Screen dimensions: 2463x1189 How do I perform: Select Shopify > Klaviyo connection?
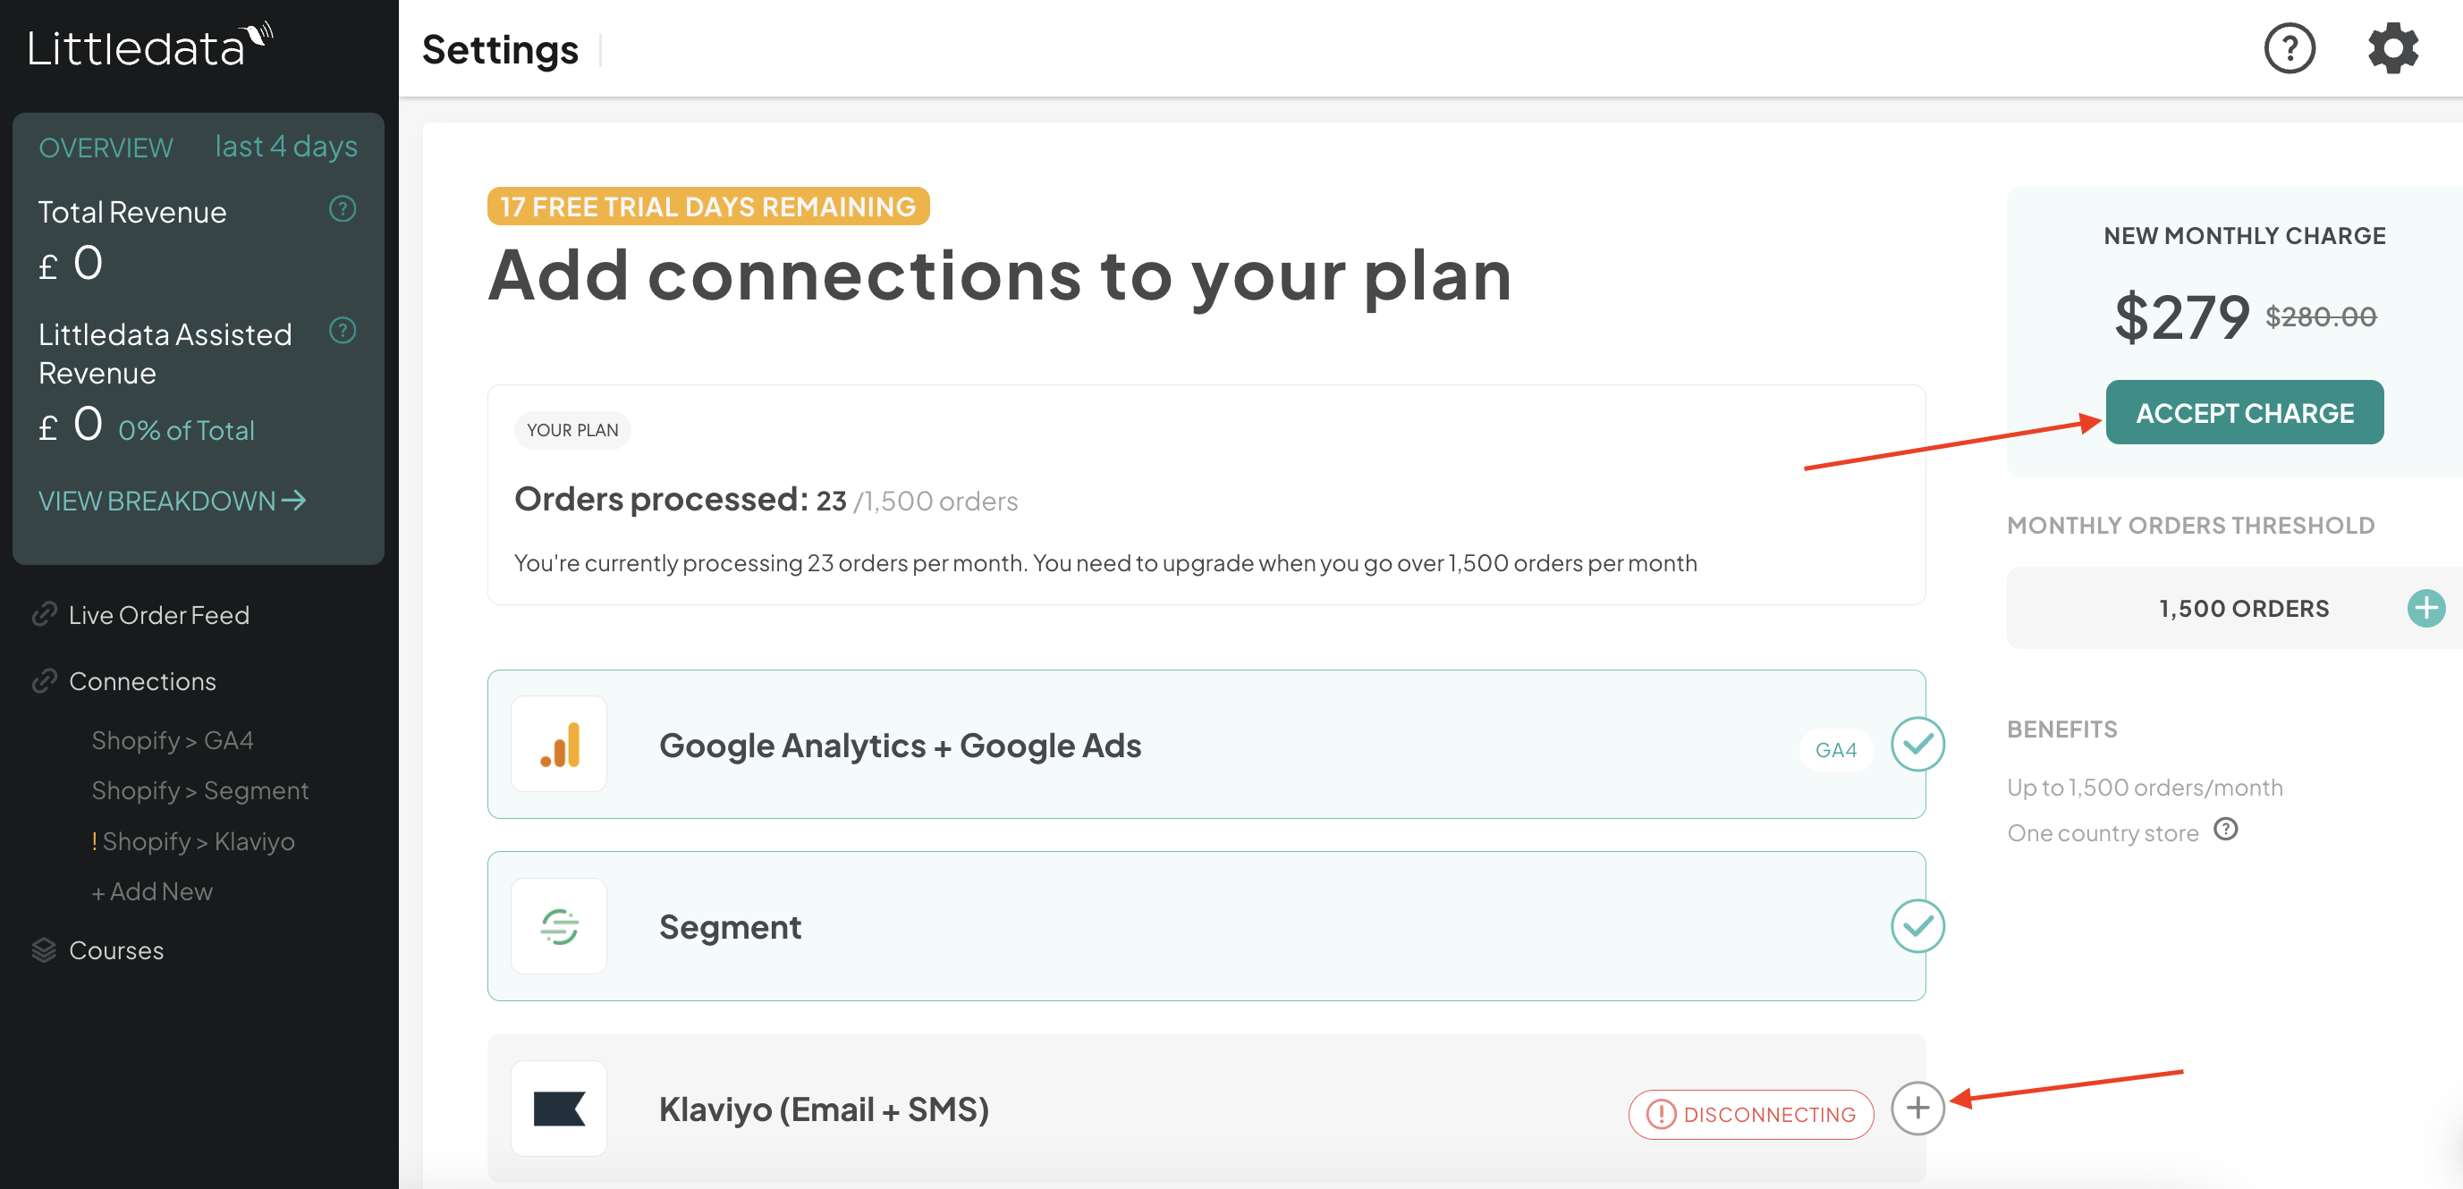coord(193,841)
